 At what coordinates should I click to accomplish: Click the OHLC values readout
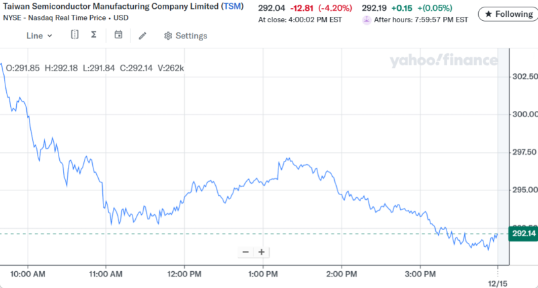click(x=94, y=68)
